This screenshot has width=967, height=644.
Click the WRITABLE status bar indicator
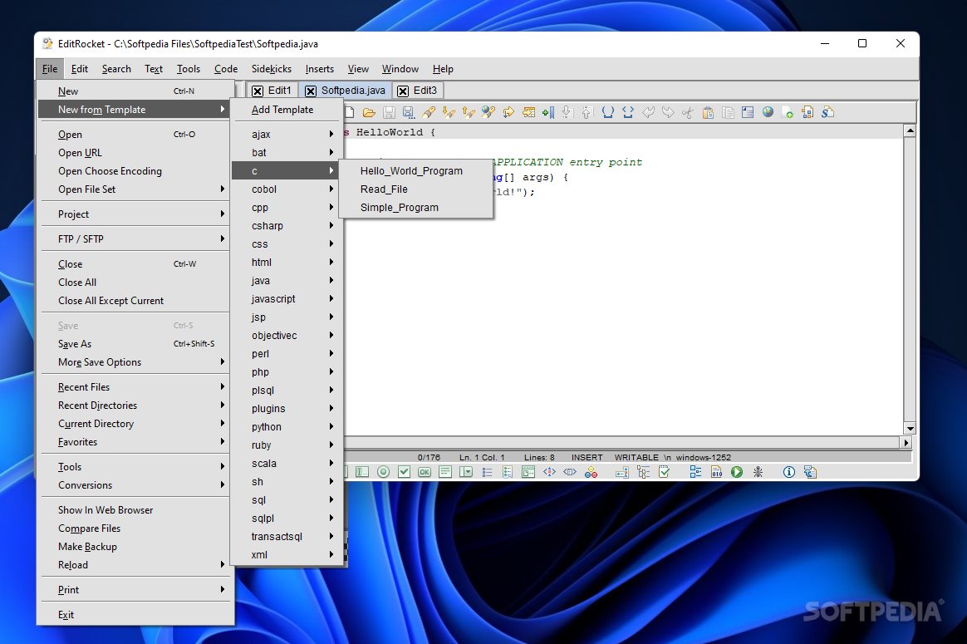click(636, 457)
